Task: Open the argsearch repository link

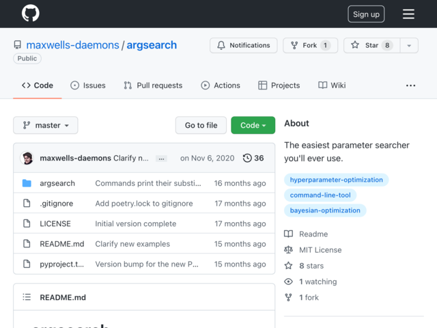Action: click(152, 45)
